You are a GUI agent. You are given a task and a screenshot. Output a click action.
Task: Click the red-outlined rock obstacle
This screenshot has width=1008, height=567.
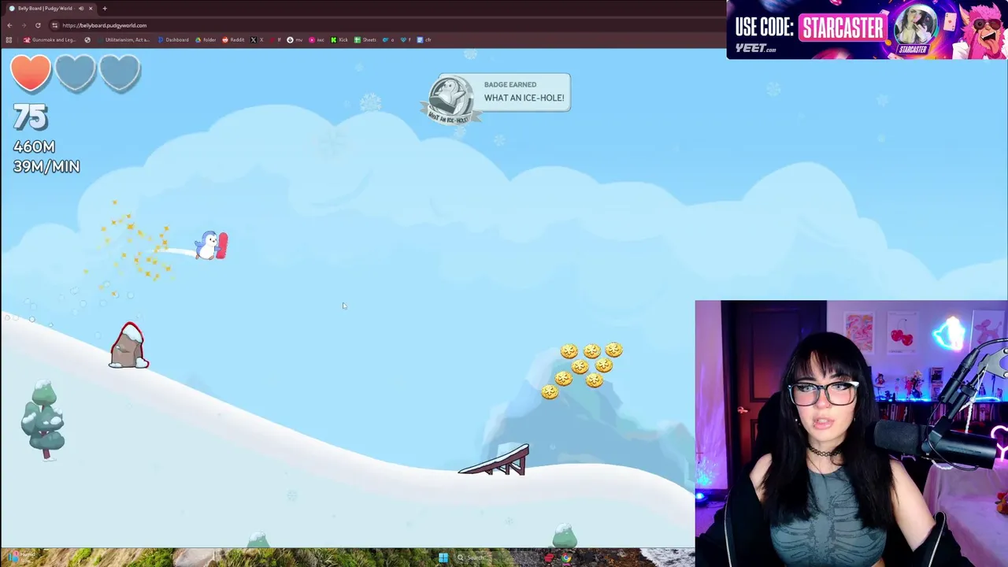[128, 346]
